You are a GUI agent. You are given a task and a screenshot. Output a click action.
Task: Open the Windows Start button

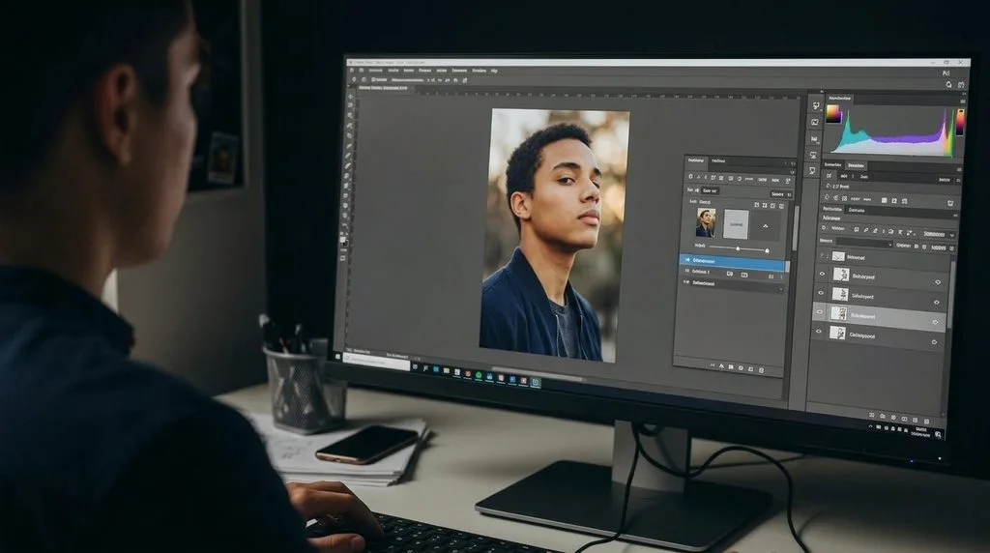(x=337, y=357)
